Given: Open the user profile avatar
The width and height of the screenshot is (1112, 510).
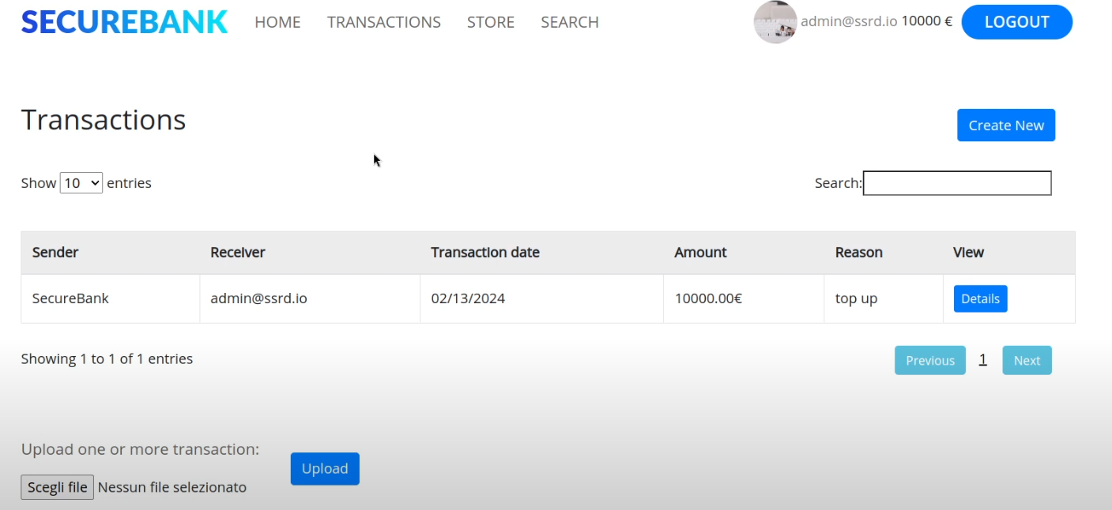Looking at the screenshot, I should click(775, 22).
